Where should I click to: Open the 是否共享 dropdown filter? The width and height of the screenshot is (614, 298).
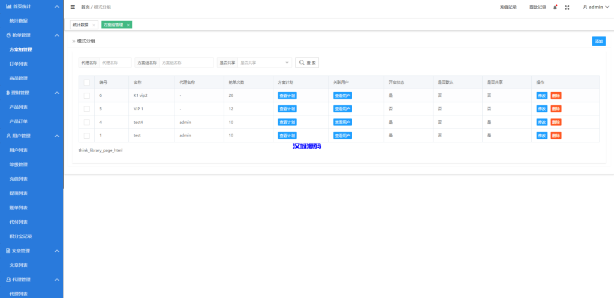[x=264, y=62]
